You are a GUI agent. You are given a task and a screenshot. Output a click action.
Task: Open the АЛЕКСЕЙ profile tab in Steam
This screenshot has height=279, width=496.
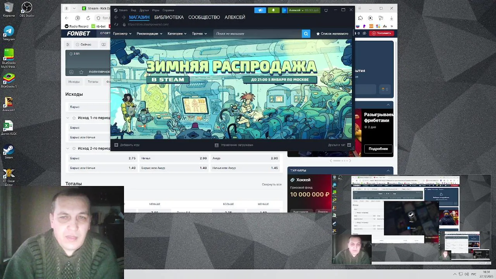pyautogui.click(x=235, y=17)
